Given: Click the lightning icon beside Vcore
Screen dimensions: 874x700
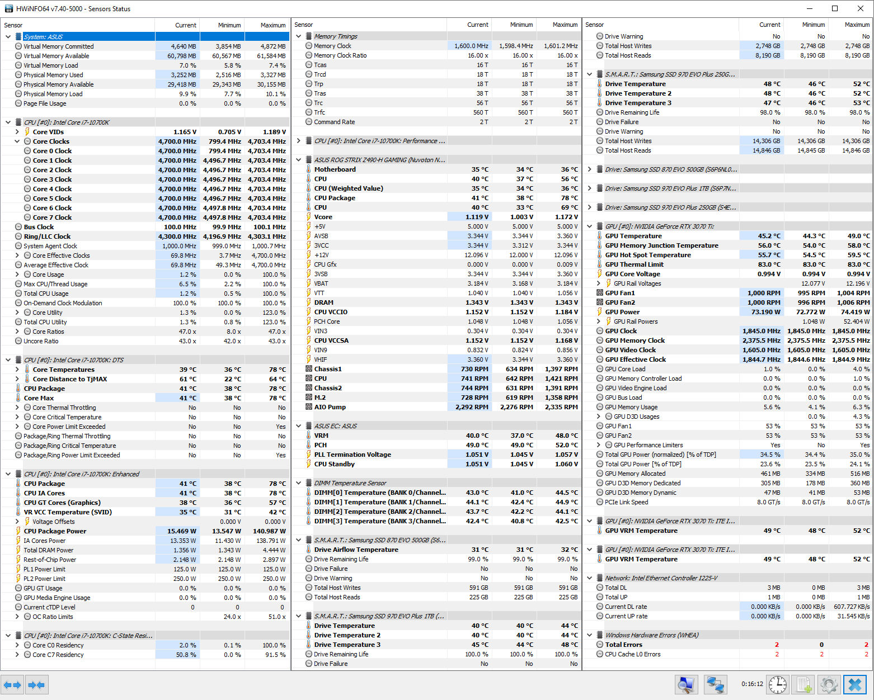Looking at the screenshot, I should click(308, 217).
